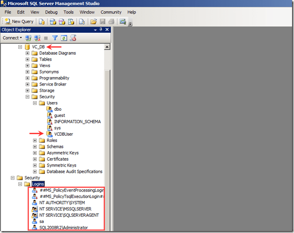This screenshot has height=233, width=294.
Task: Click the Disconnect server icon
Action: [x=37, y=38]
